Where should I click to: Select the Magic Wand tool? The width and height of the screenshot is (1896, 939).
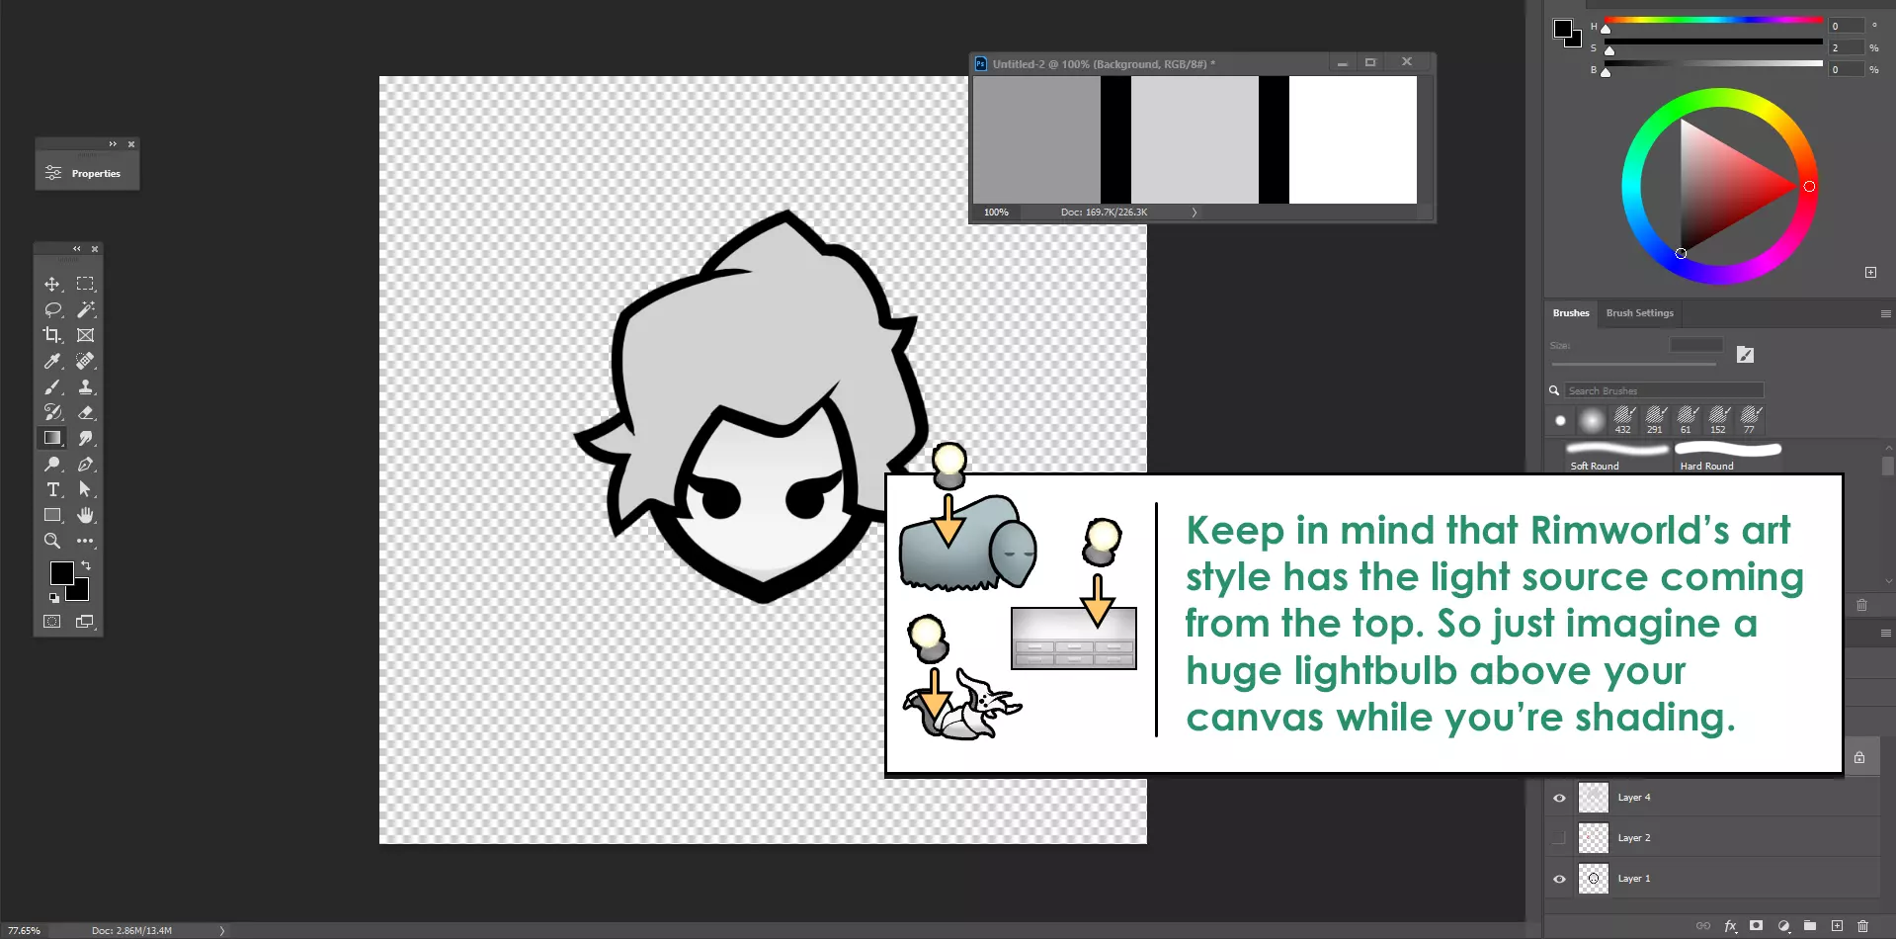pos(86,310)
